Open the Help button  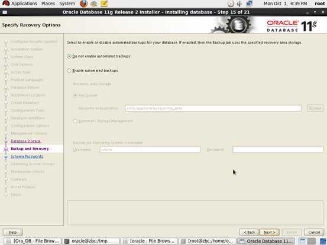13,232
